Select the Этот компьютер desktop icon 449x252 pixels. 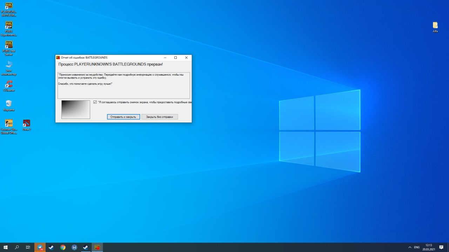tap(9, 68)
